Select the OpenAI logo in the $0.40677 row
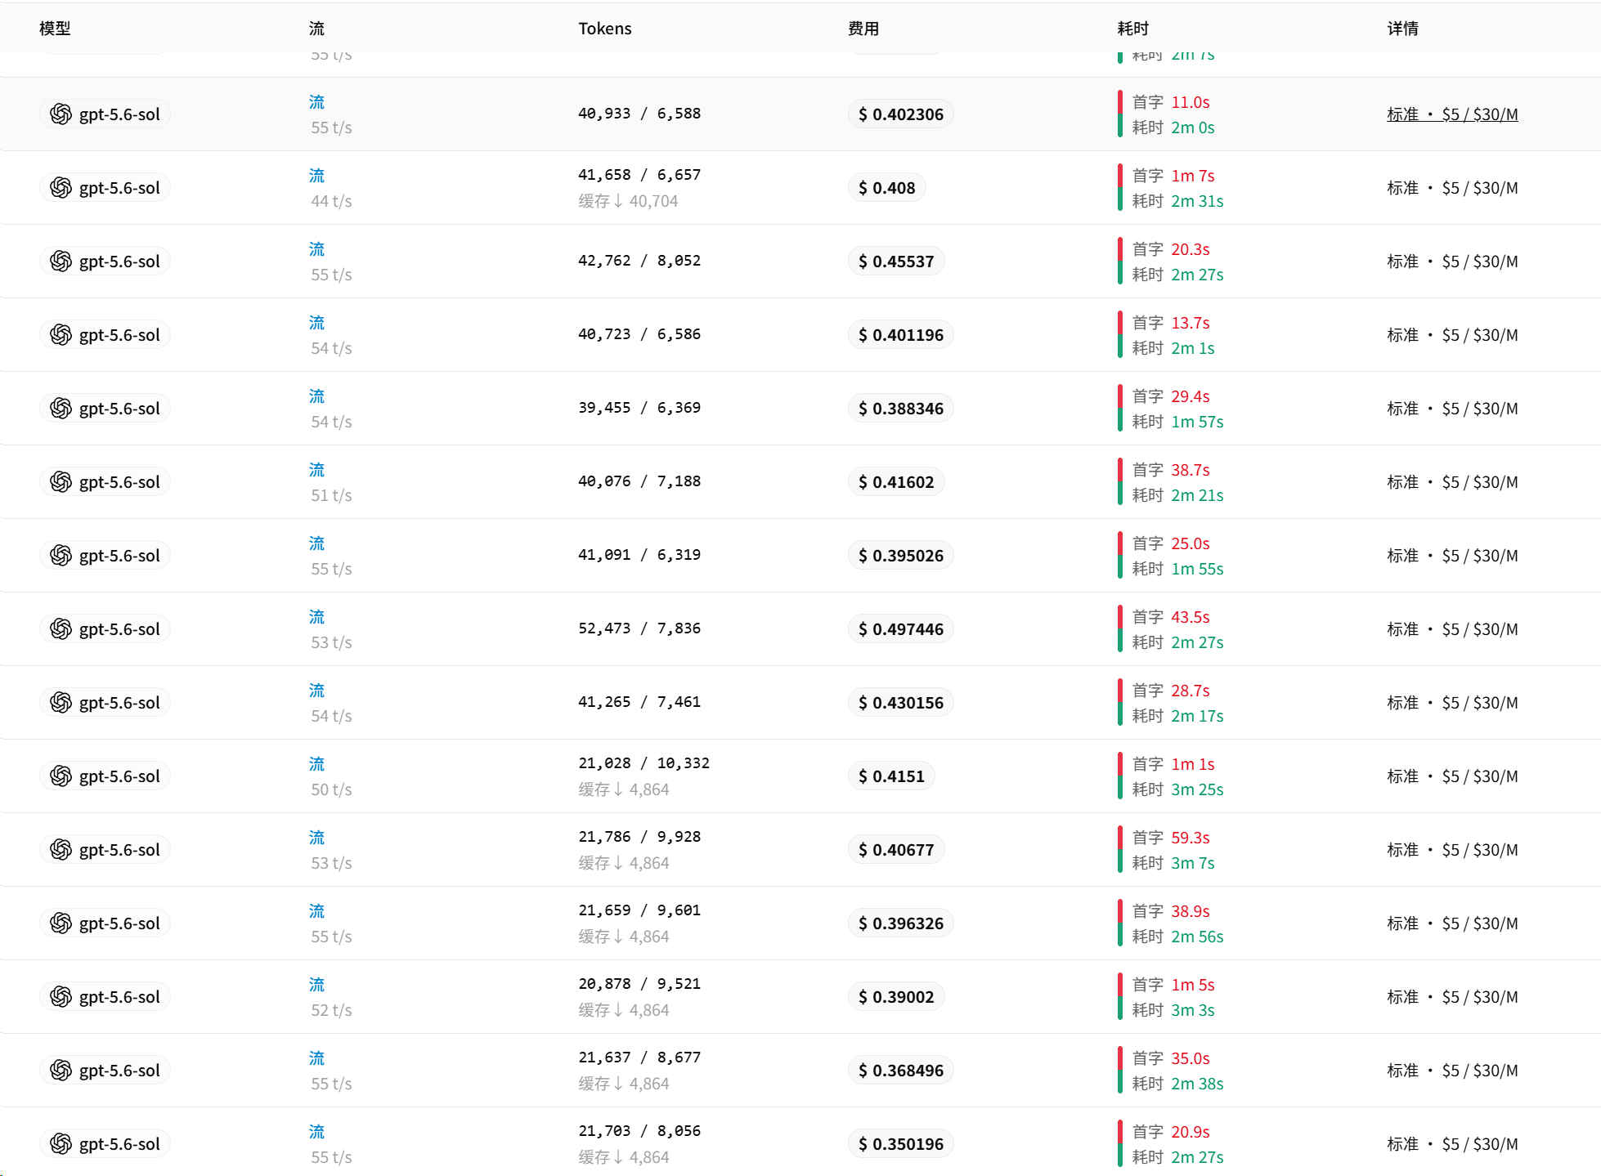Image resolution: width=1601 pixels, height=1176 pixels. click(x=61, y=850)
